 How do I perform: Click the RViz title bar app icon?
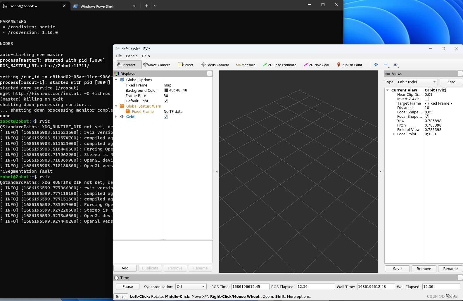tap(117, 49)
